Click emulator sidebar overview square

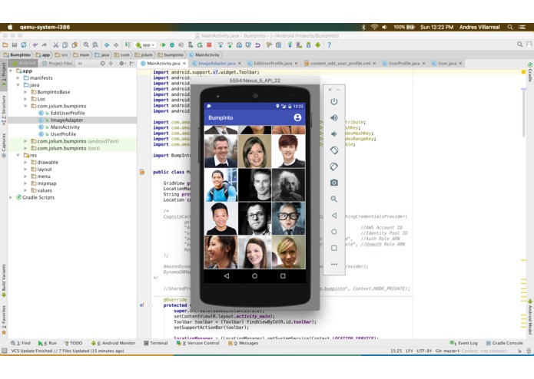pyautogui.click(x=333, y=248)
